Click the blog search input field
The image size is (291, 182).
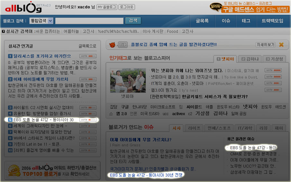tap(89, 21)
